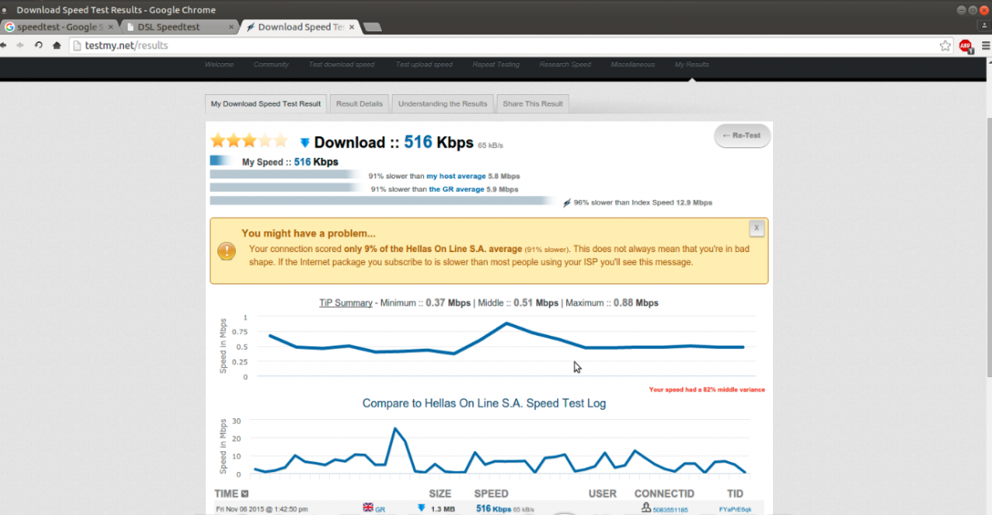992x515 pixels.
Task: Click the USER column header
Action: tap(602, 494)
